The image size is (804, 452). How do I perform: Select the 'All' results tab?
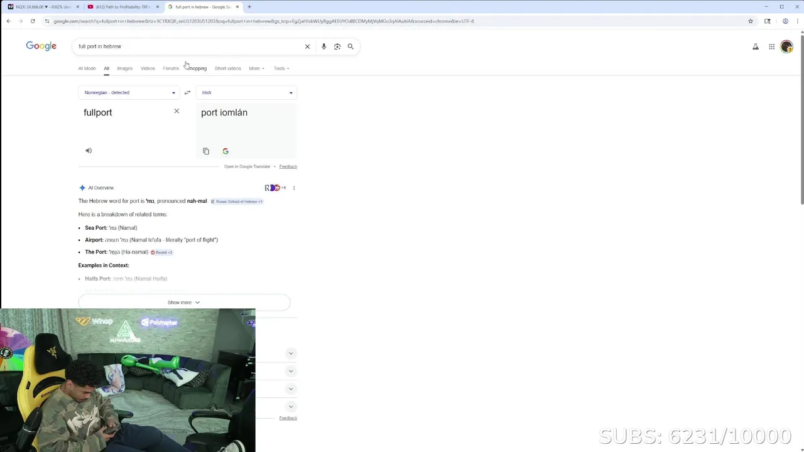point(106,68)
